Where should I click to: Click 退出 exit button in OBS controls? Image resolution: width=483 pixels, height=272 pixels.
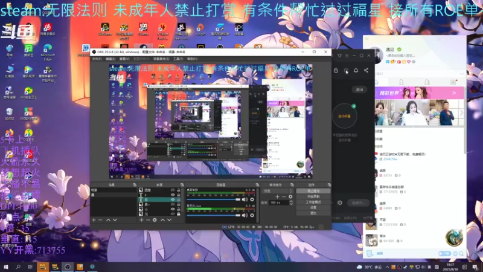tap(313, 213)
